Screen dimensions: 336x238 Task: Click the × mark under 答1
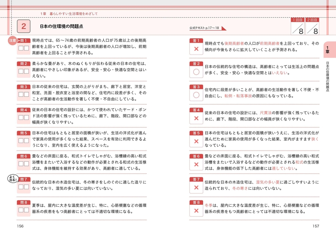(196, 49)
